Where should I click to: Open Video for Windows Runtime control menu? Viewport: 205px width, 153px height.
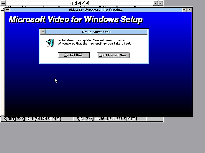pos(7,10)
